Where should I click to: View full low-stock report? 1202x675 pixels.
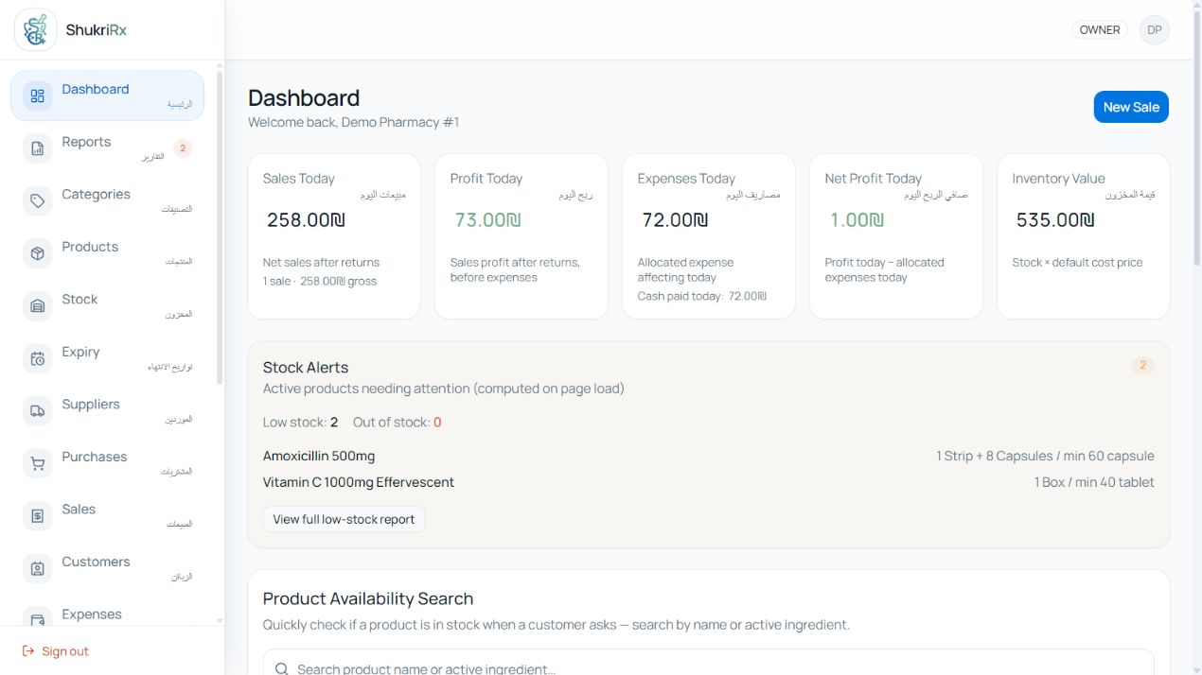tap(344, 519)
